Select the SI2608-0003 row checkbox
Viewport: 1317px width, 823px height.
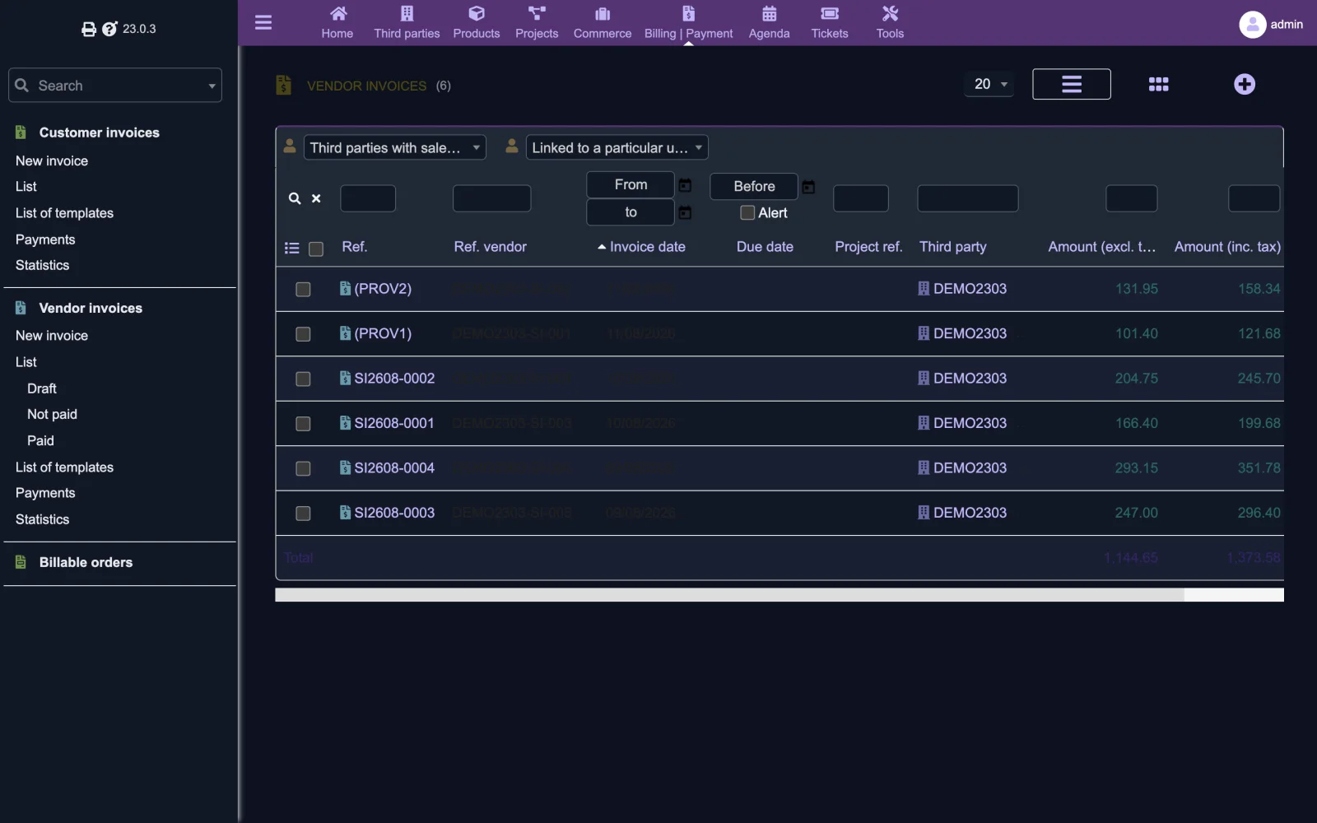[303, 514]
